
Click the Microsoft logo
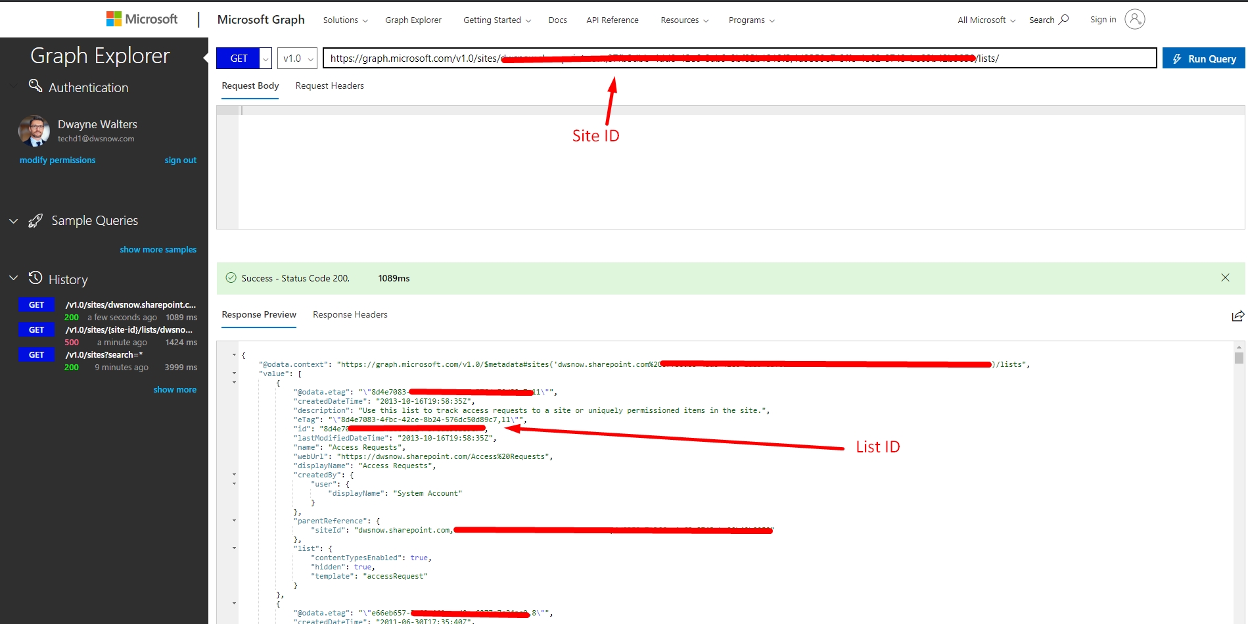[x=142, y=19]
